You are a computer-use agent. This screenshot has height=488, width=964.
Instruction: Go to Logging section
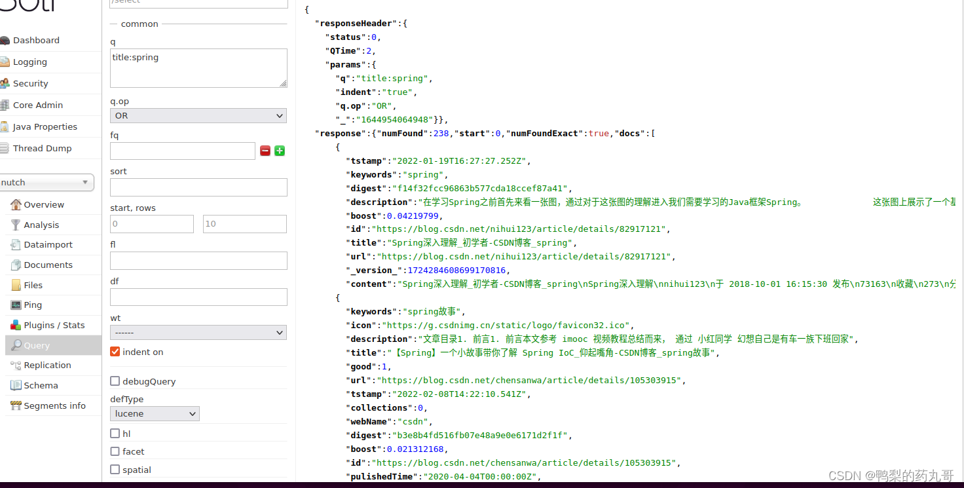[30, 62]
